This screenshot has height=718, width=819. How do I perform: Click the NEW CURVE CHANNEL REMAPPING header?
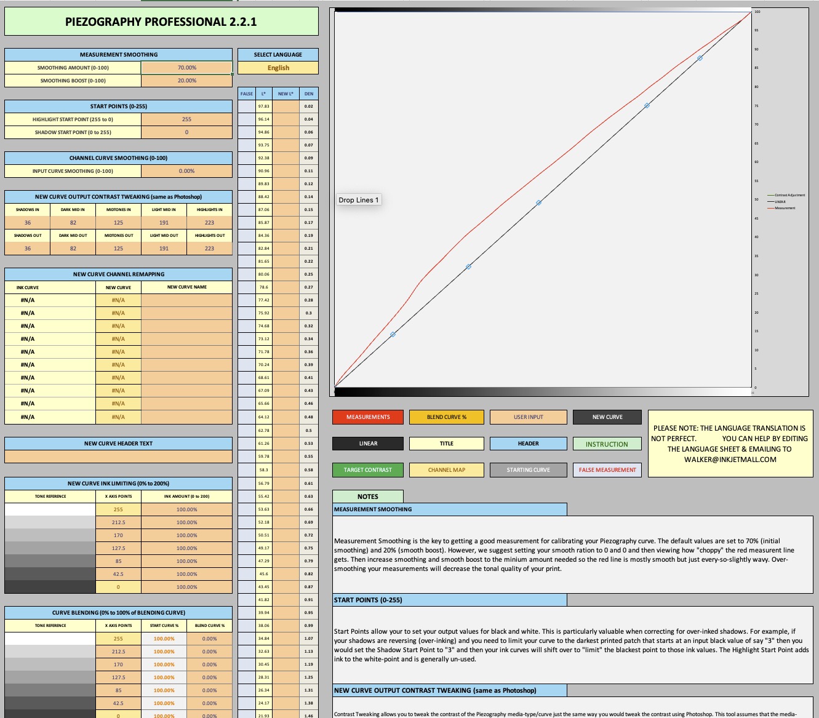click(x=119, y=274)
